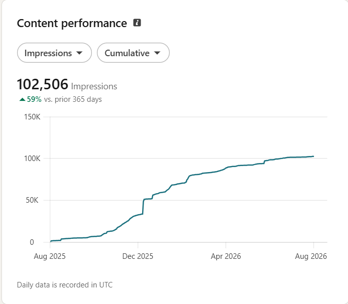Click the Content performance heading

72,23
